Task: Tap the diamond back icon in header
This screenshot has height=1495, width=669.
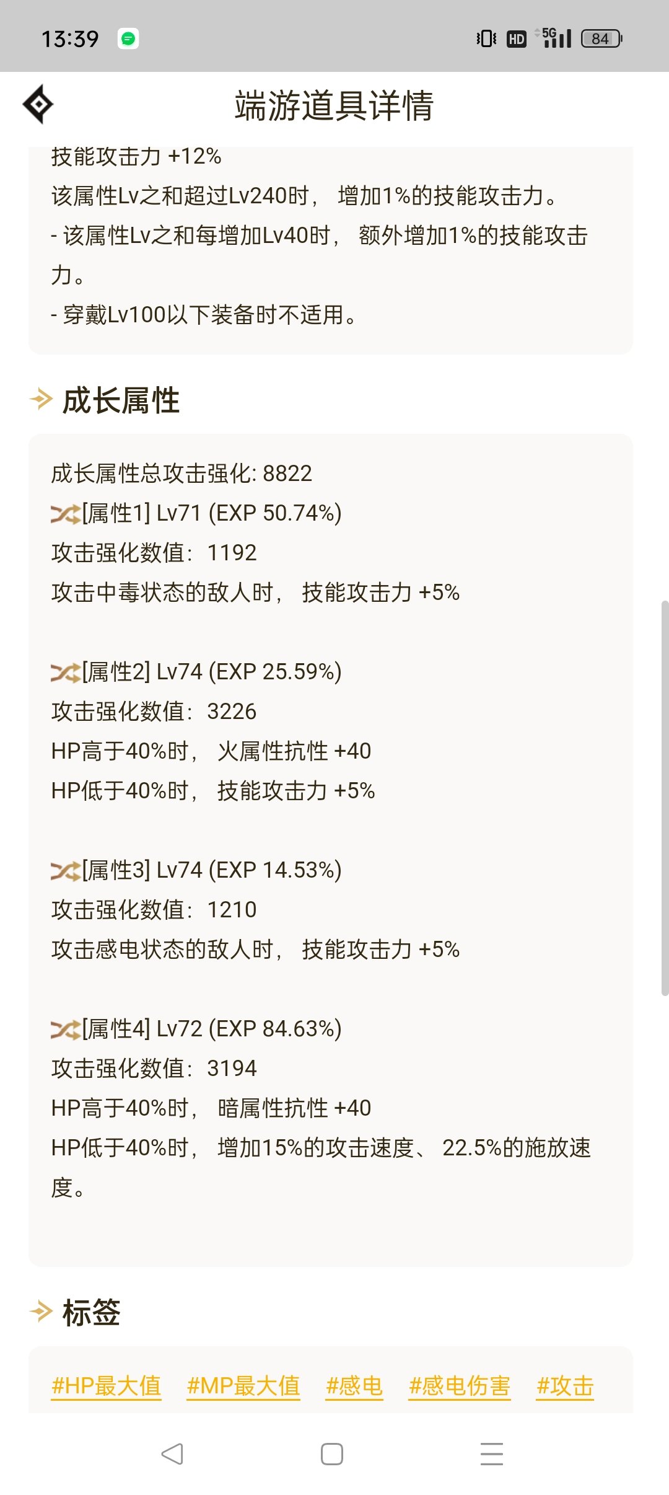Action: coord(38,104)
